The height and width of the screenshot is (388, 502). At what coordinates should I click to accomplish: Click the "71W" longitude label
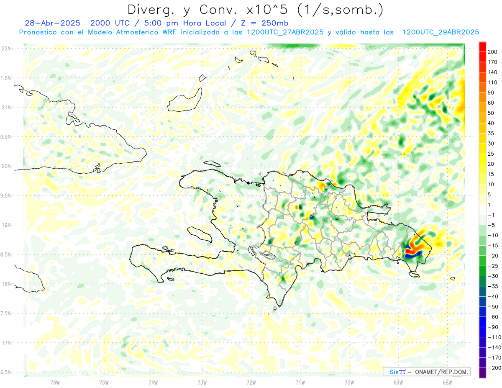300,382
